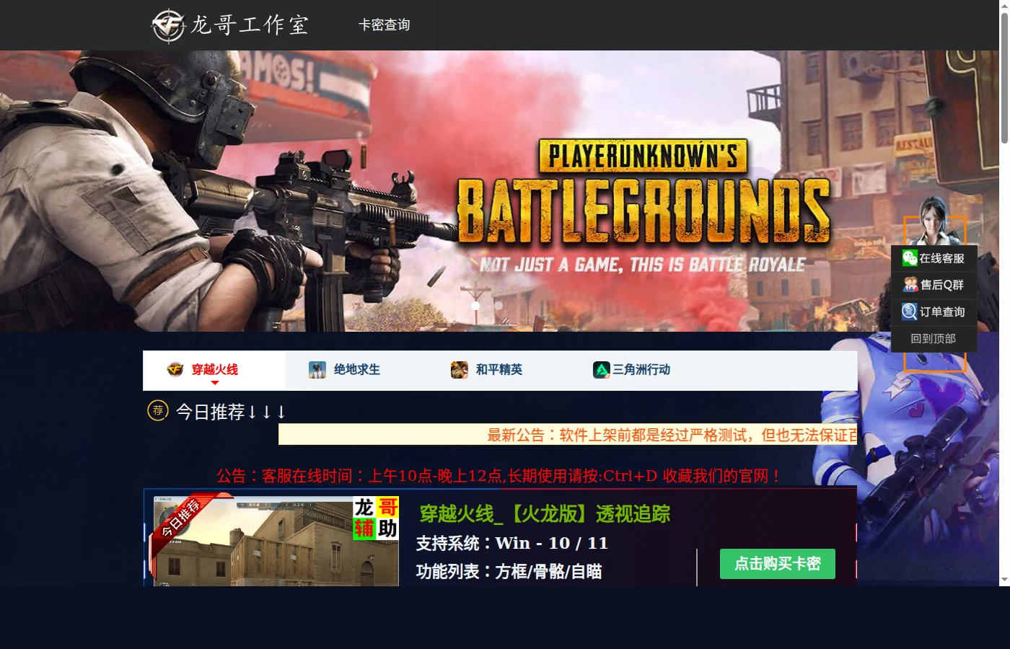
Task: Open 订单查询 order lookup
Action: click(x=934, y=312)
